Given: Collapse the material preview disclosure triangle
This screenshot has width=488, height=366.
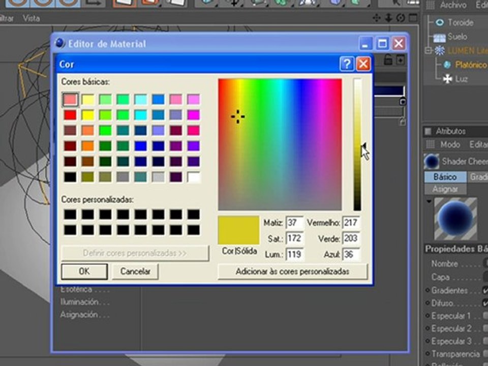Looking at the screenshot, I should pos(429,201).
